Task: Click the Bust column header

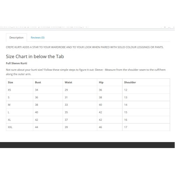Action: [x=38, y=82]
